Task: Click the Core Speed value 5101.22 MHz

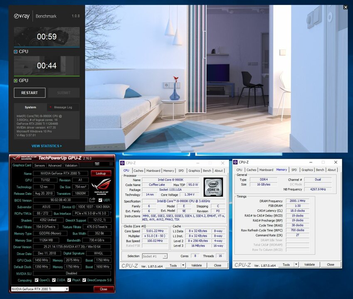Action: tap(155, 231)
